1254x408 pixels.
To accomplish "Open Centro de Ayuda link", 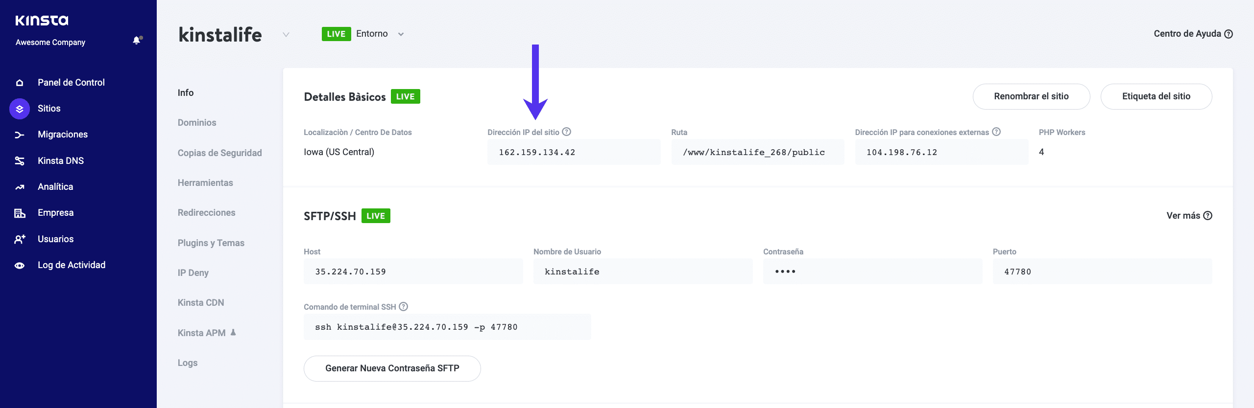I will pos(1193,34).
